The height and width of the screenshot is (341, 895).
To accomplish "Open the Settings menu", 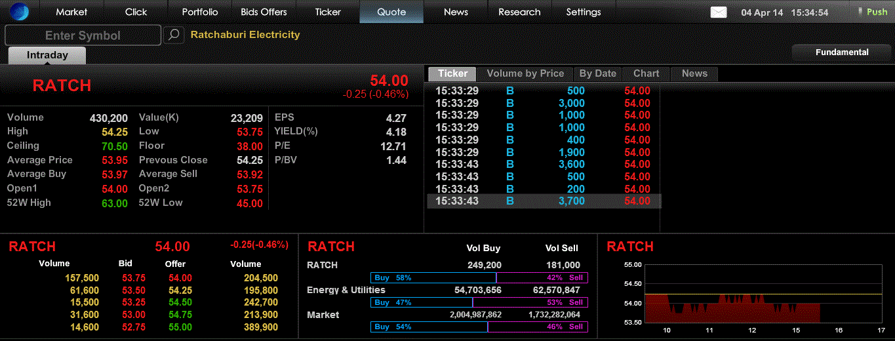I will point(584,12).
